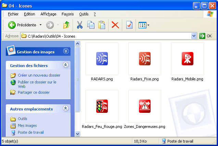This screenshot has width=218, height=146.
Task: Click Partager ce dossier link
Action: [x=34, y=92]
